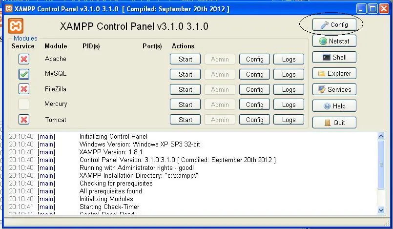Viewport: 393px width, 229px height.
Task: Start the FileZilla module
Action: click(x=185, y=89)
